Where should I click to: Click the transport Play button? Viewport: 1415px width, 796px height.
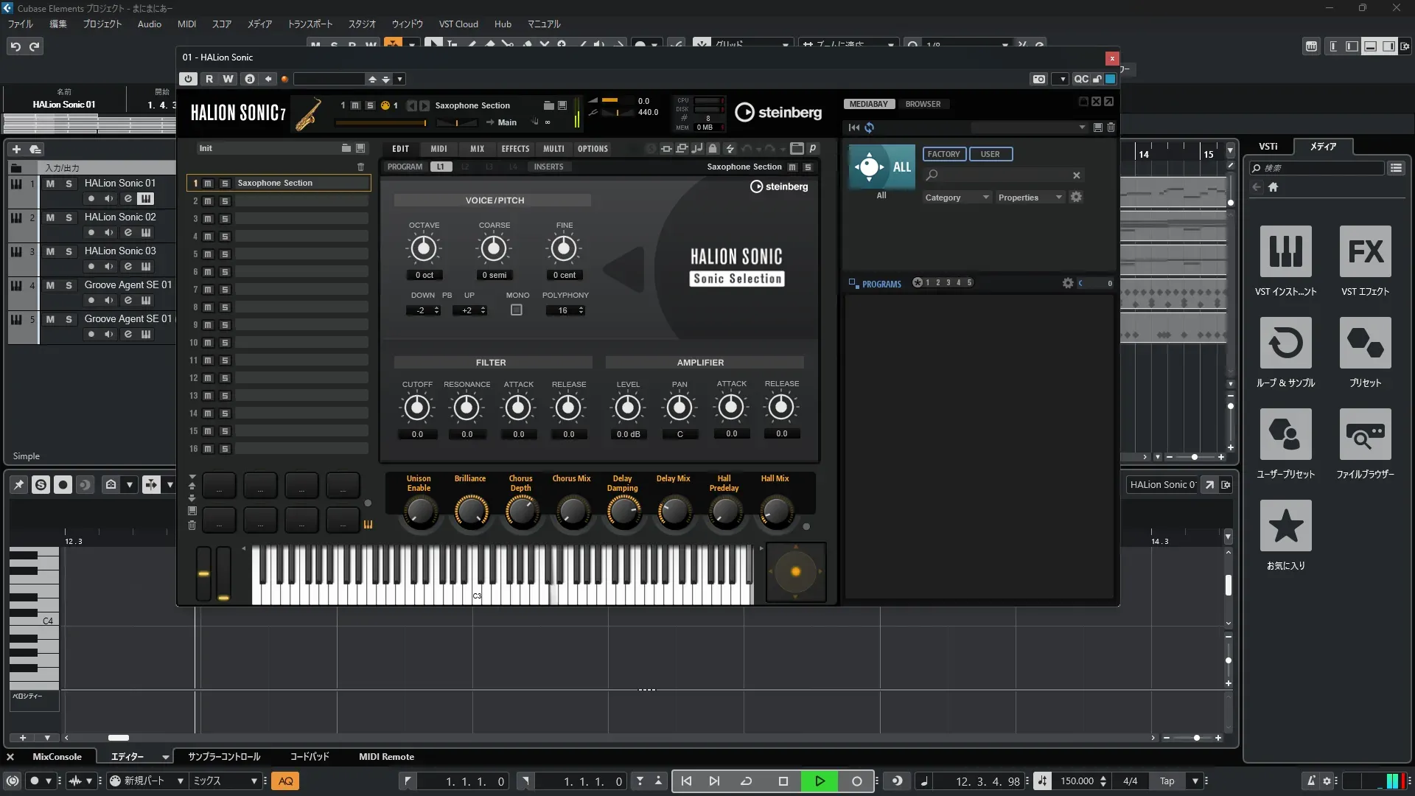pos(820,781)
